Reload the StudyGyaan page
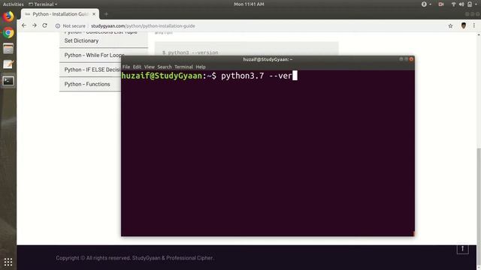The image size is (481, 270). [x=45, y=25]
